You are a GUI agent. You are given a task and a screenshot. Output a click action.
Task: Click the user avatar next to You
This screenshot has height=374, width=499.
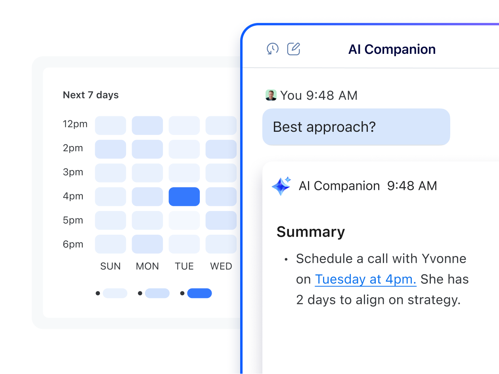(271, 95)
